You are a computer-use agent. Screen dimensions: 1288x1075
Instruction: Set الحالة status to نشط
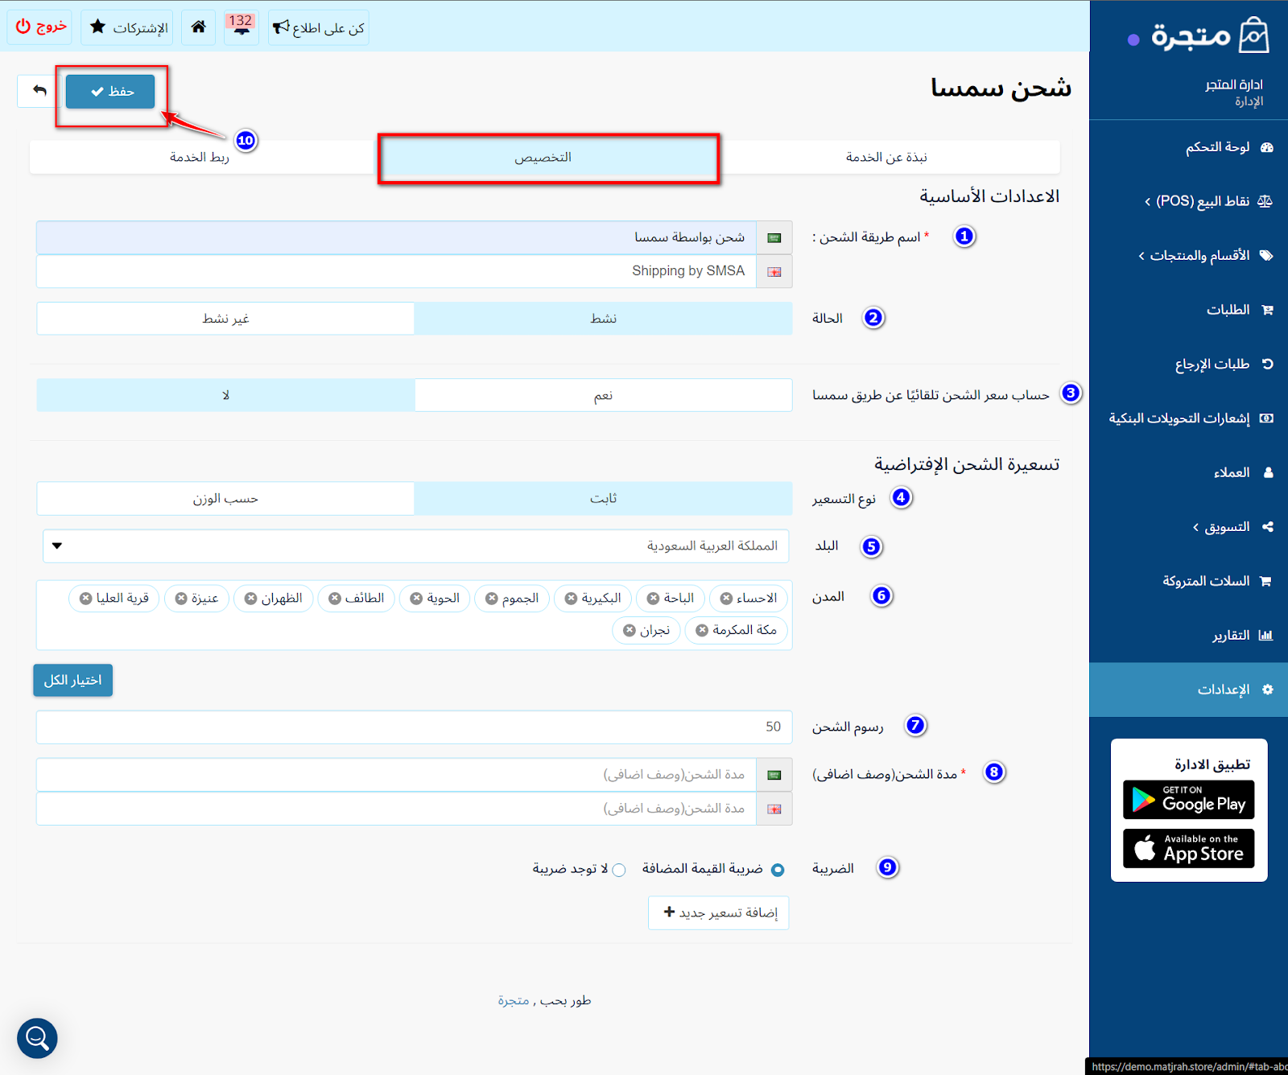click(603, 319)
